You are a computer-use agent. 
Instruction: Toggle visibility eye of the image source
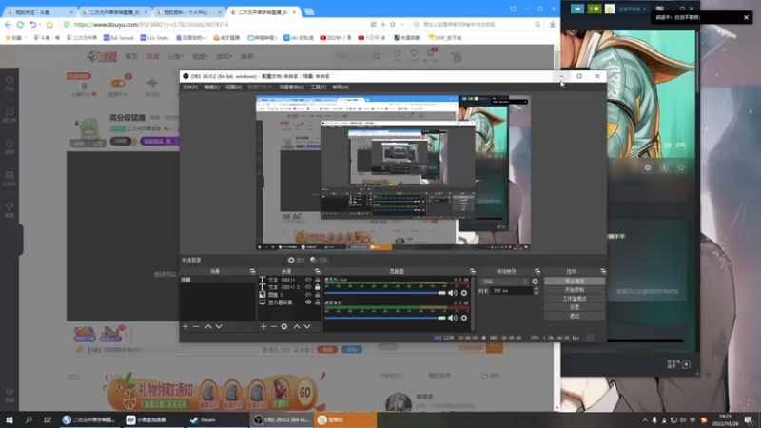308,295
